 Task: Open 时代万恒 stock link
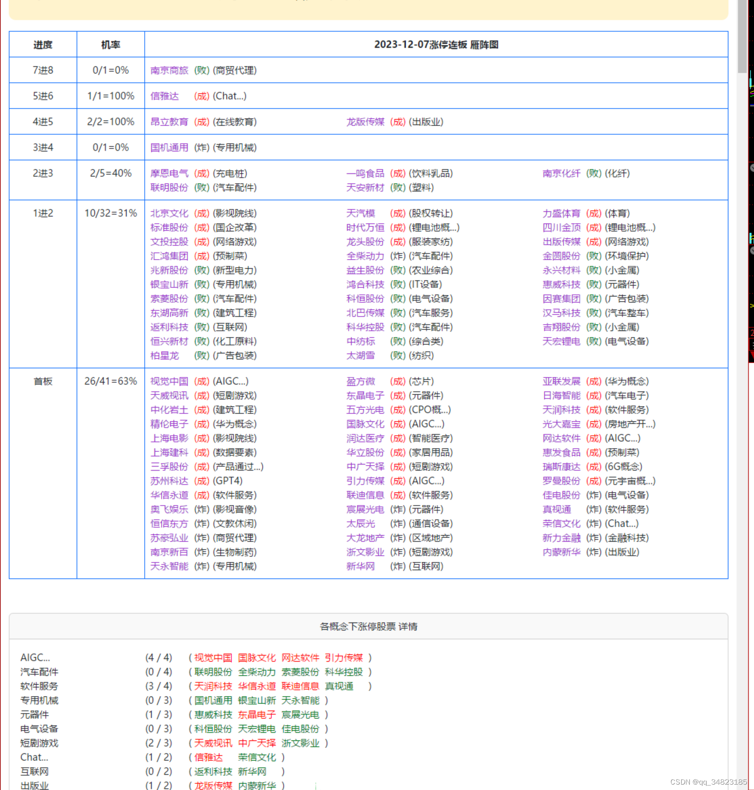[x=365, y=228]
